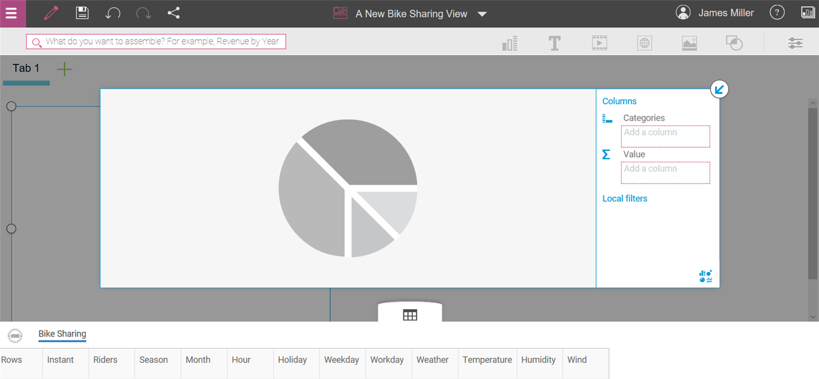Image resolution: width=819 pixels, height=379 pixels.
Task: Click the share icon
Action: (x=174, y=13)
